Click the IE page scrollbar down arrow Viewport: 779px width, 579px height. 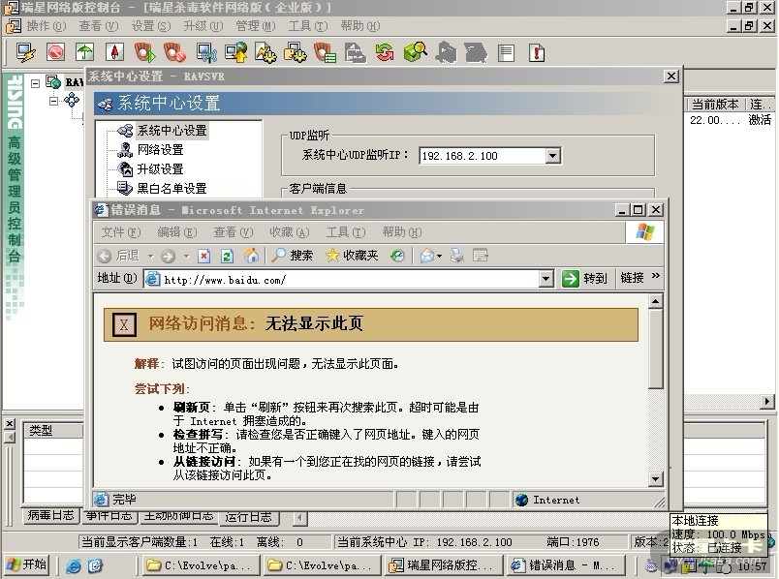656,479
